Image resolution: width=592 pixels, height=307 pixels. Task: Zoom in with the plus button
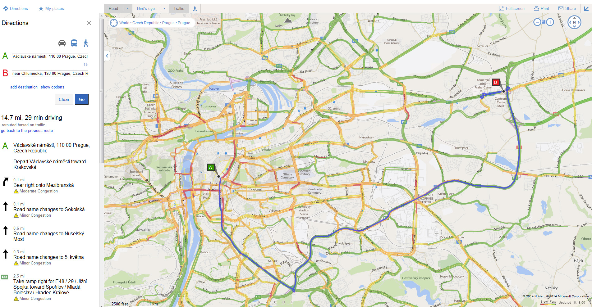550,22
